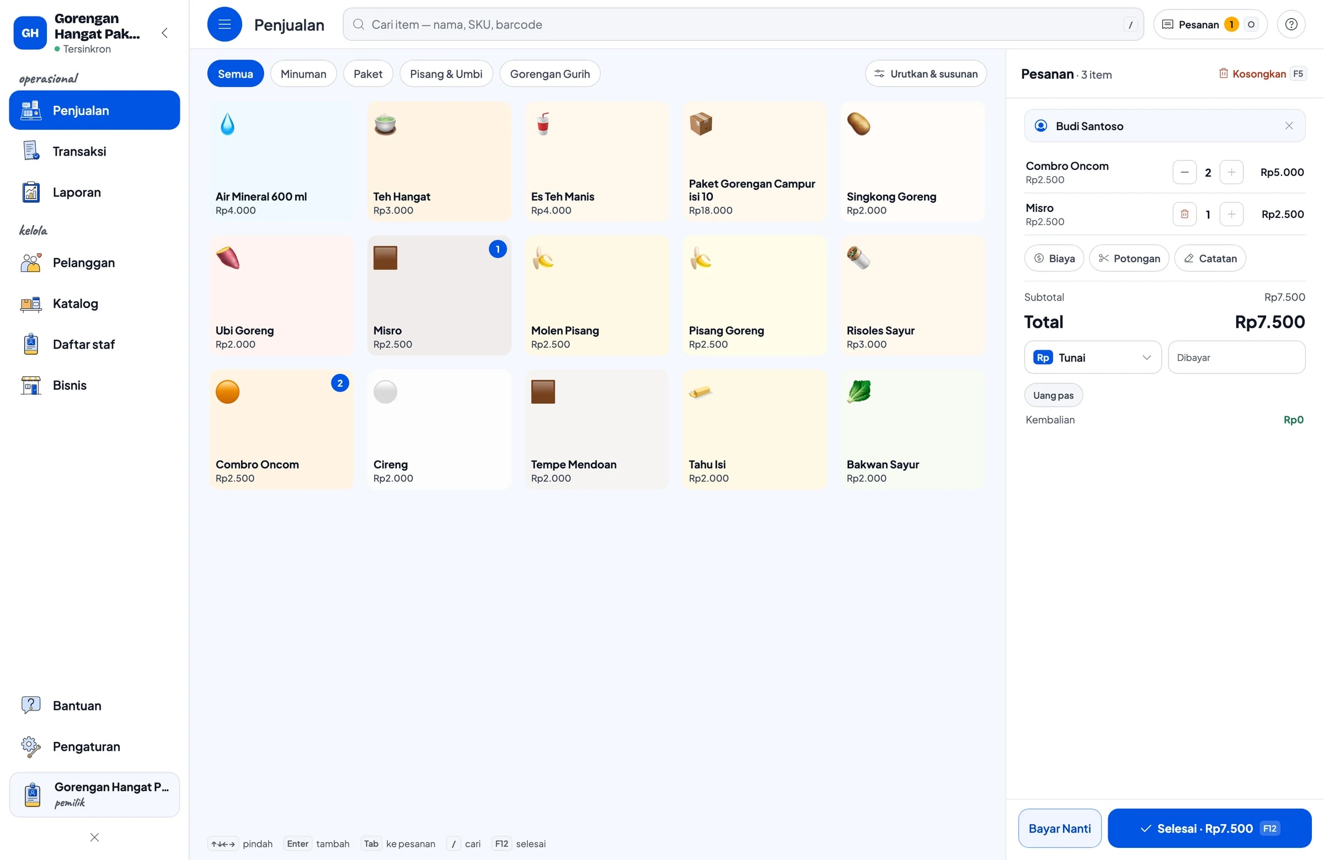
Task: Remove Misro using its trash icon
Action: (1184, 214)
